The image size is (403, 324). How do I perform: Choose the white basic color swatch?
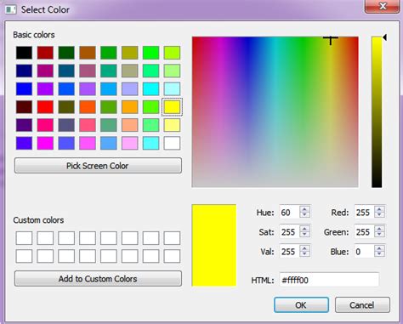172,143
